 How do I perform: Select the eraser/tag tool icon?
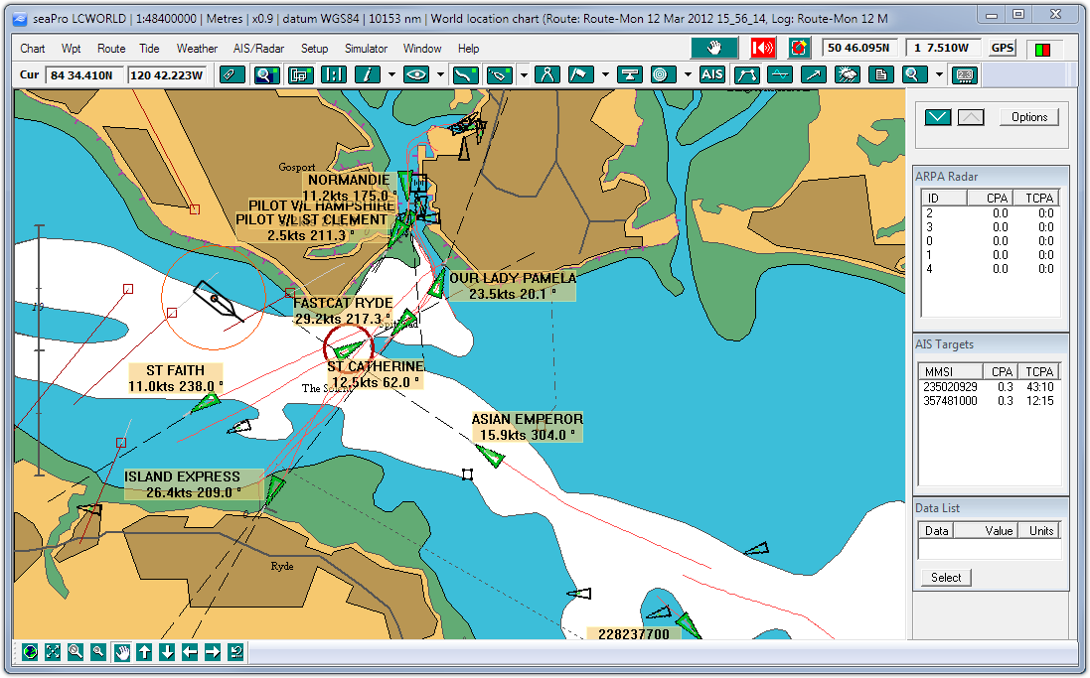coord(232,75)
